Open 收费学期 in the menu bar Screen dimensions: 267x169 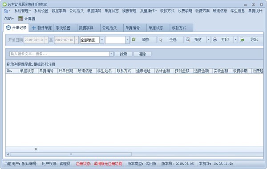pos(185,11)
